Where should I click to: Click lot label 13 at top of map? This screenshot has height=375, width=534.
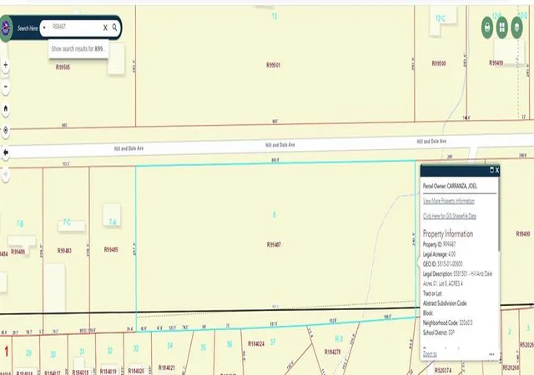click(x=275, y=16)
